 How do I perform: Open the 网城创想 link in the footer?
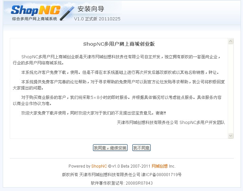(x=160, y=166)
